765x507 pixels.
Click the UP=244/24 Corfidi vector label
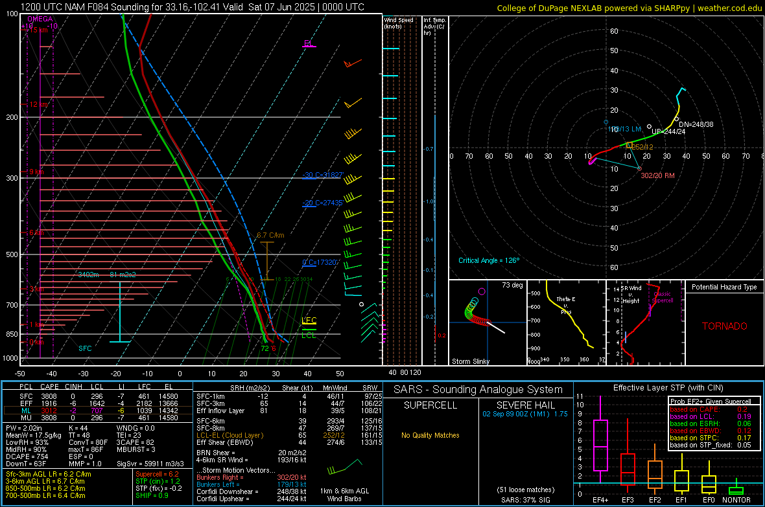coord(668,131)
